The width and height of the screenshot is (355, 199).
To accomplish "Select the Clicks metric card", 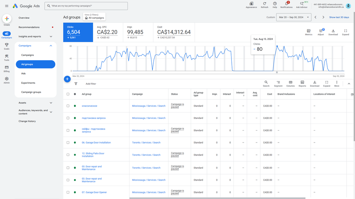I will point(78,32).
